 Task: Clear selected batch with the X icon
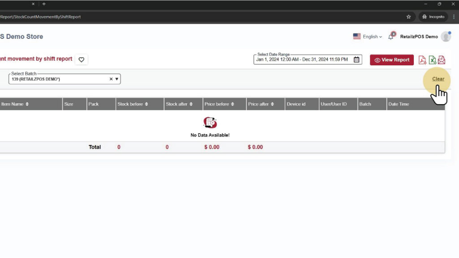click(x=111, y=79)
